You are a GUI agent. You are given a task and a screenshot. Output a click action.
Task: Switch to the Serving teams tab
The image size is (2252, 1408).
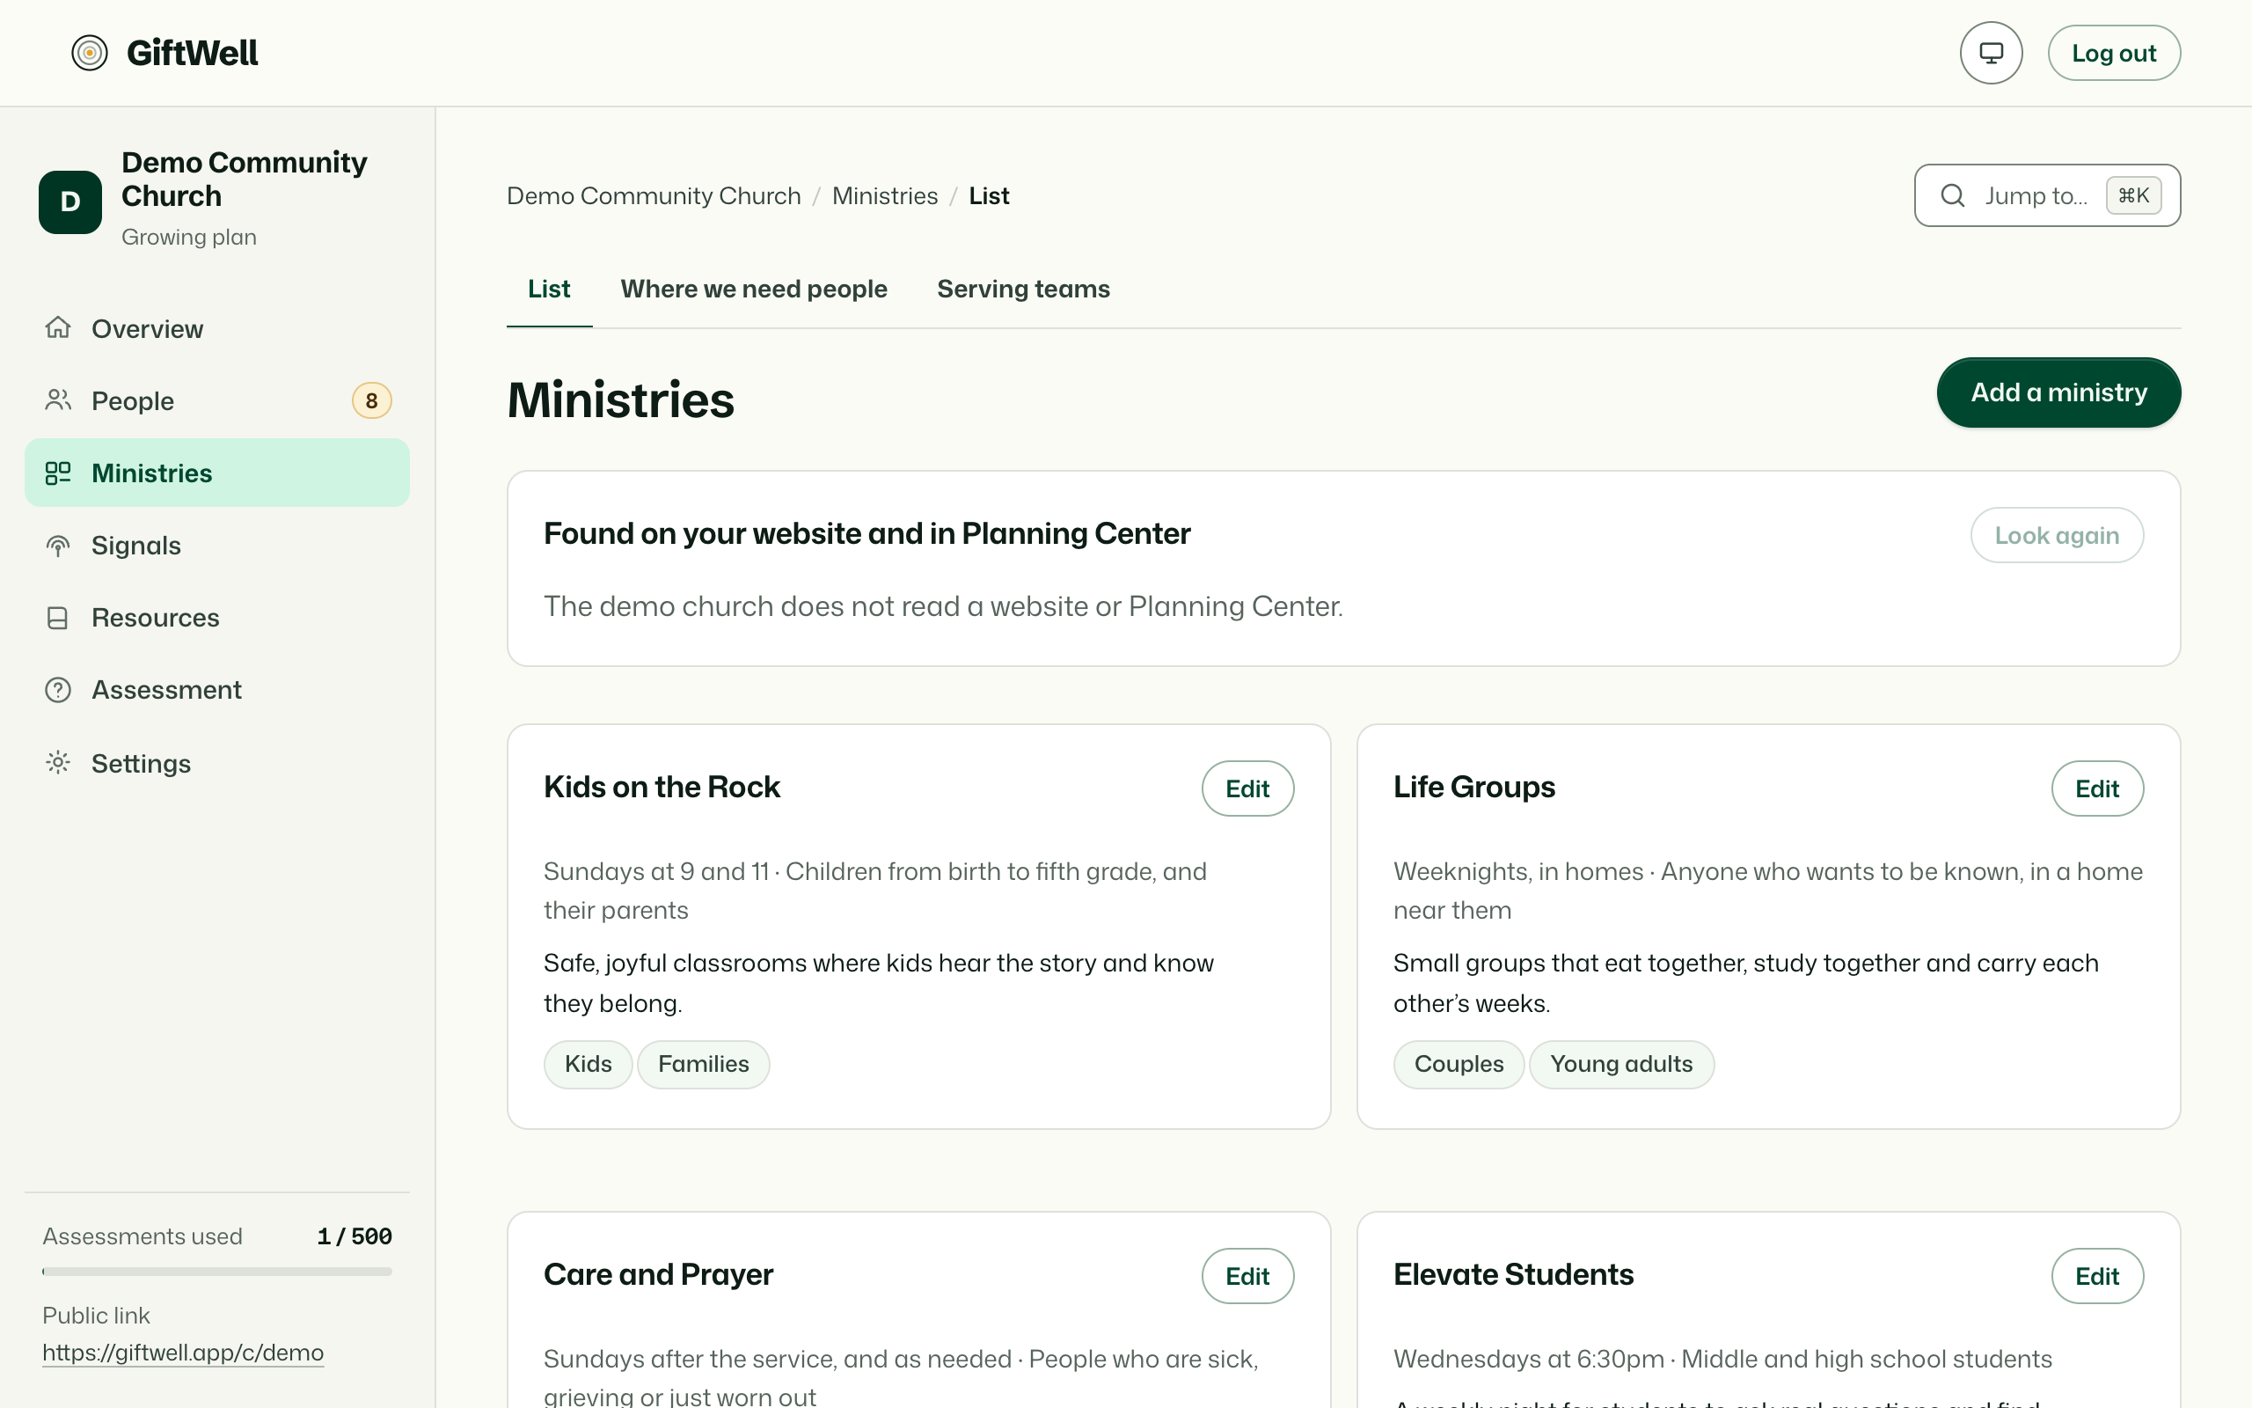click(x=1023, y=289)
